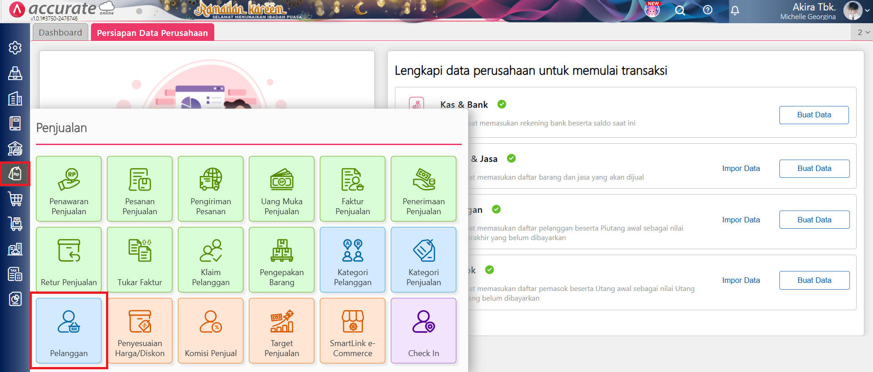Open the Pelanggan customer module
The width and height of the screenshot is (873, 372).
point(69,331)
